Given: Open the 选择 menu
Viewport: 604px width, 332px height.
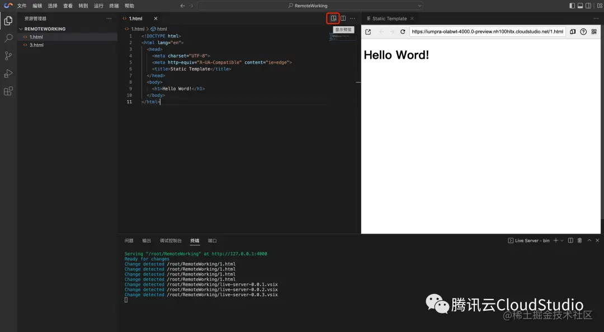Looking at the screenshot, I should coord(53,6).
